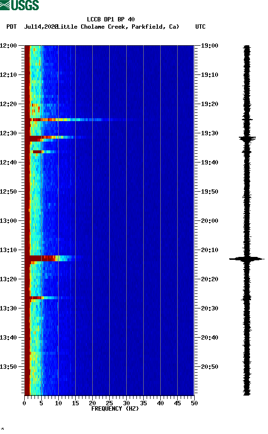The width and height of the screenshot is (268, 434).
Task: Click the 13:40 PDT time label
Action: (8, 338)
